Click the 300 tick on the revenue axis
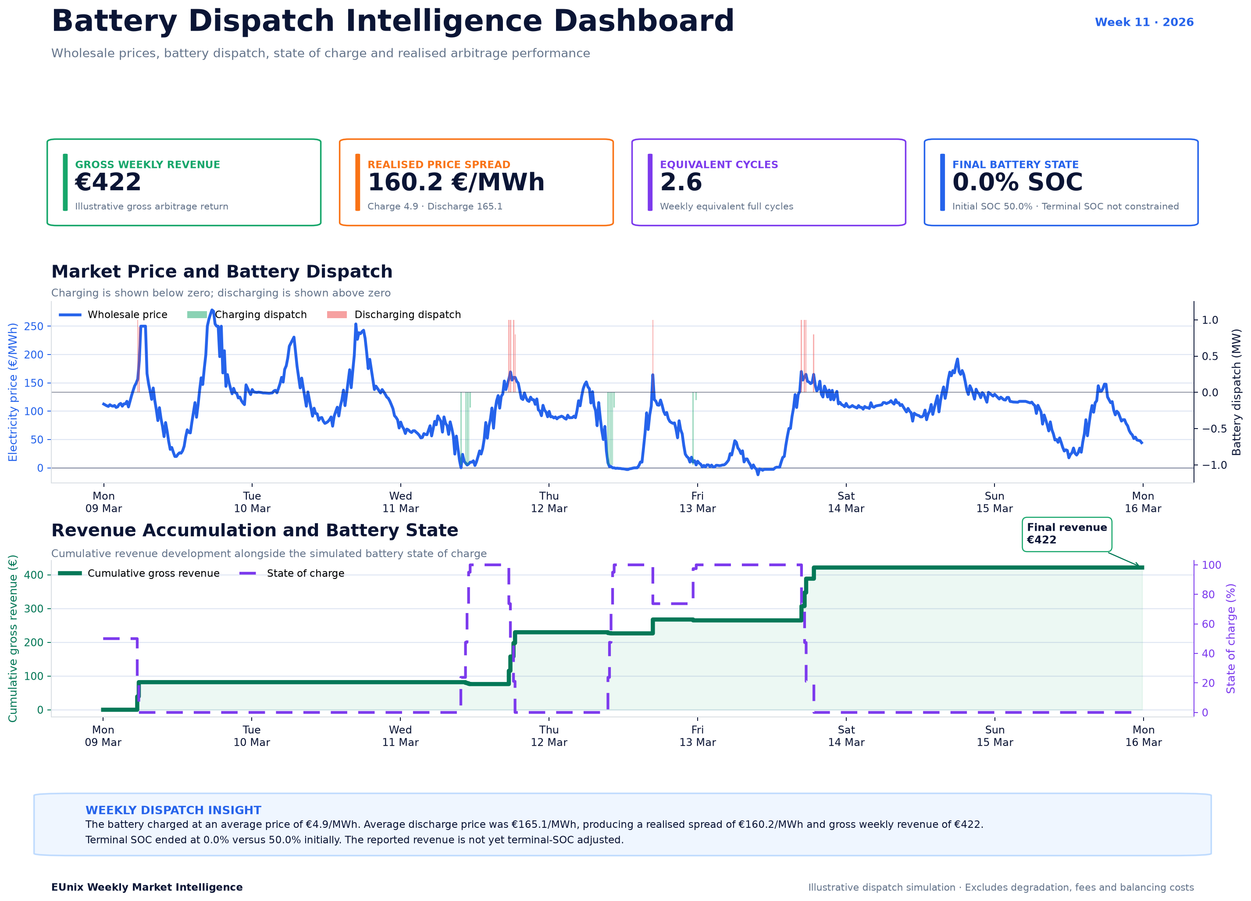The height and width of the screenshot is (901, 1251). tap(34, 609)
